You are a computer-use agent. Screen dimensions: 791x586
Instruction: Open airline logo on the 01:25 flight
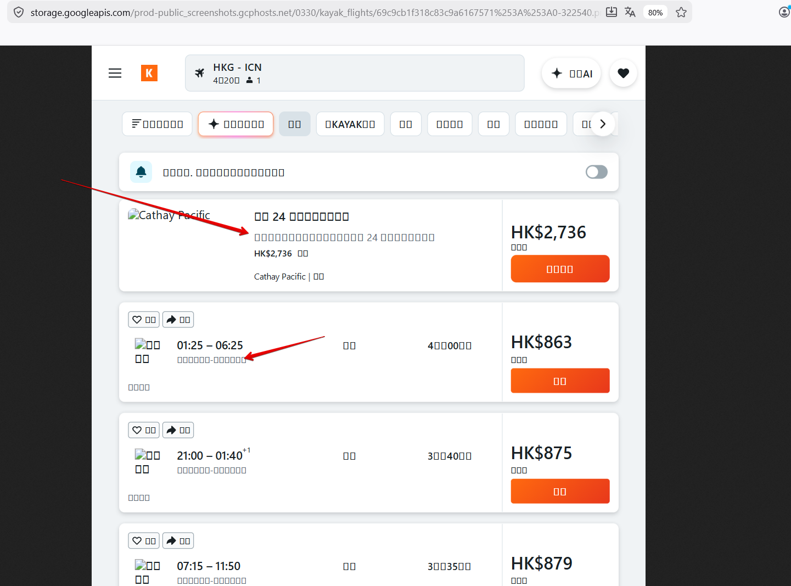pyautogui.click(x=148, y=351)
